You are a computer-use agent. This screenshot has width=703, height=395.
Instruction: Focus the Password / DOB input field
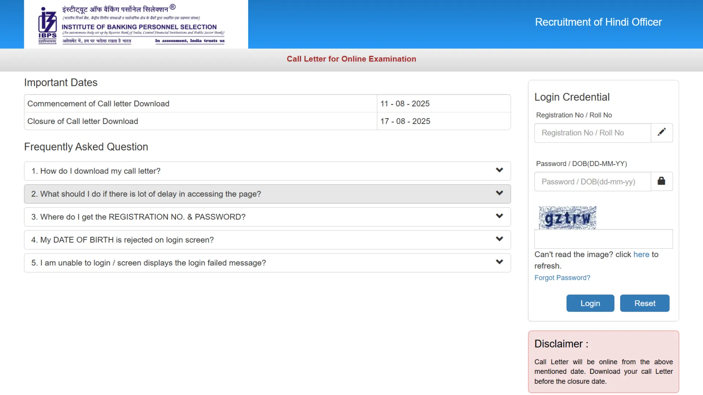coord(592,181)
